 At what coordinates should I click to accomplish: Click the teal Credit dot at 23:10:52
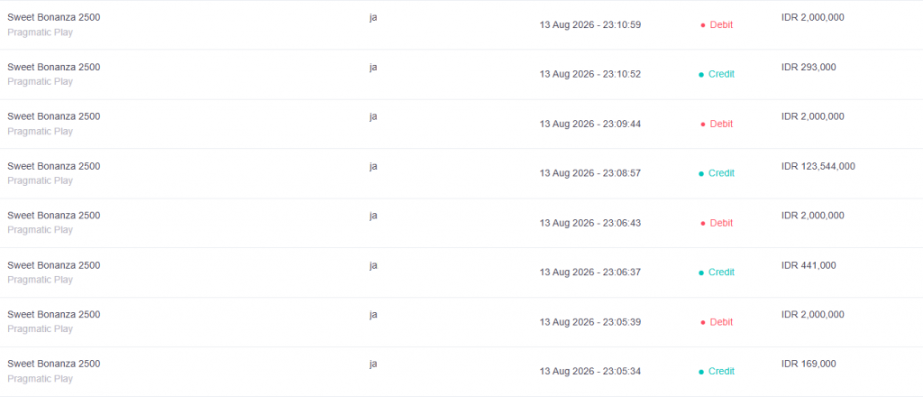701,75
